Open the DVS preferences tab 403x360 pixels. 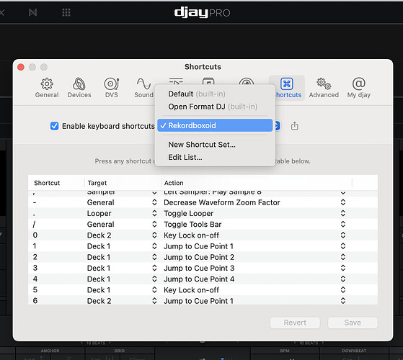point(111,88)
